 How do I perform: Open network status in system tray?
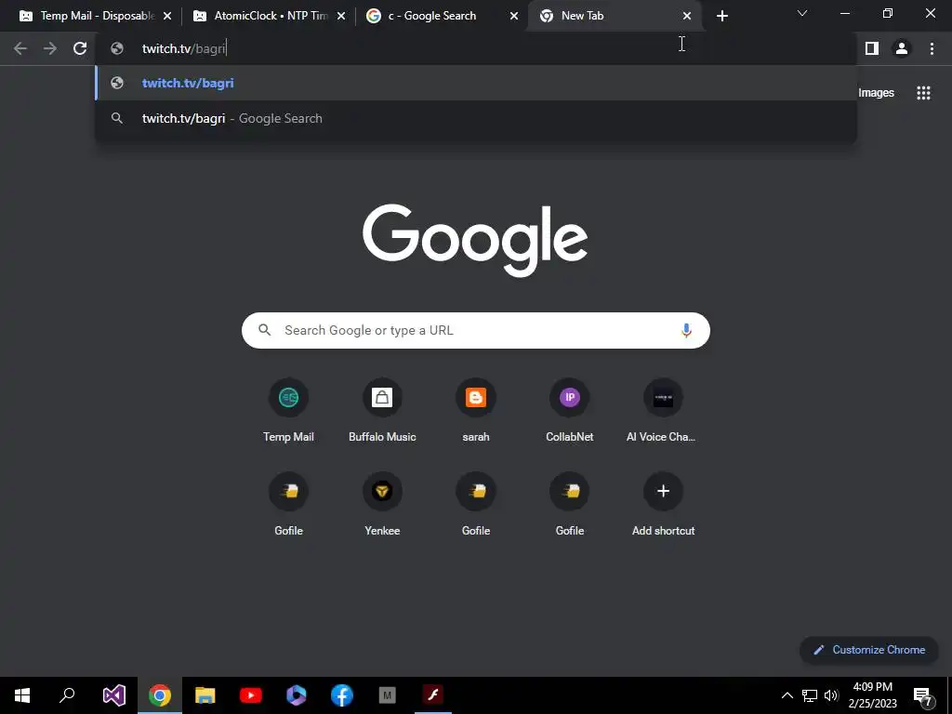tap(810, 695)
